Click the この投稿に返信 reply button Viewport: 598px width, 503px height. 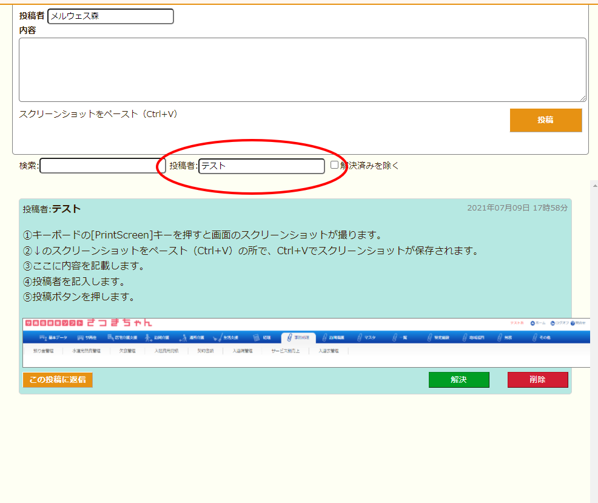[58, 380]
